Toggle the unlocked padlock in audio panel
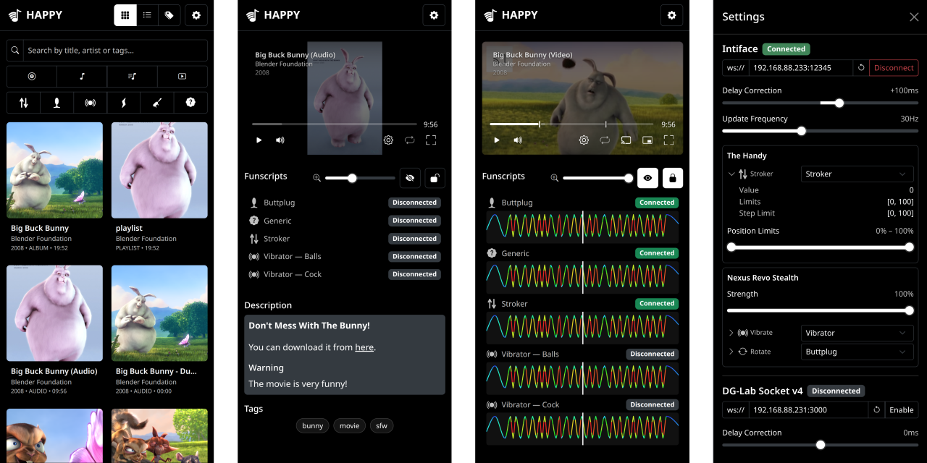Screen dimensions: 927x463 pyautogui.click(x=435, y=178)
